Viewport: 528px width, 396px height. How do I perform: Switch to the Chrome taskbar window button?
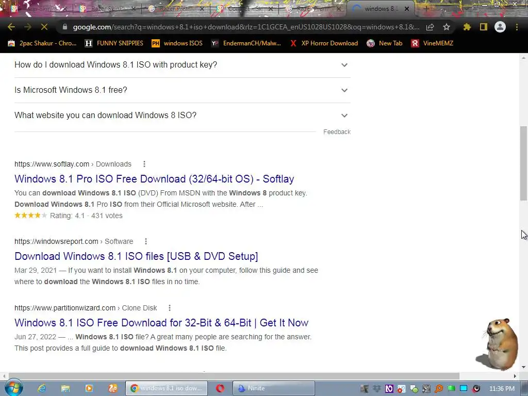167,388
